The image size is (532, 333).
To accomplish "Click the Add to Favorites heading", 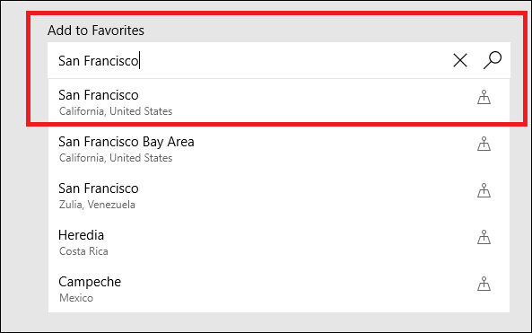I will point(96,31).
